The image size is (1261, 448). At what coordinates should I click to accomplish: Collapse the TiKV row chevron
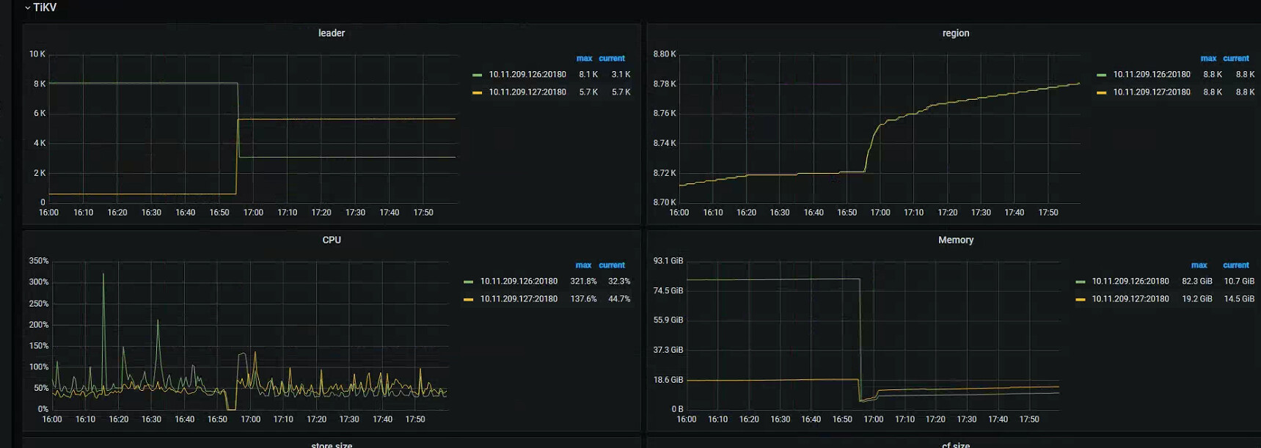pos(27,8)
